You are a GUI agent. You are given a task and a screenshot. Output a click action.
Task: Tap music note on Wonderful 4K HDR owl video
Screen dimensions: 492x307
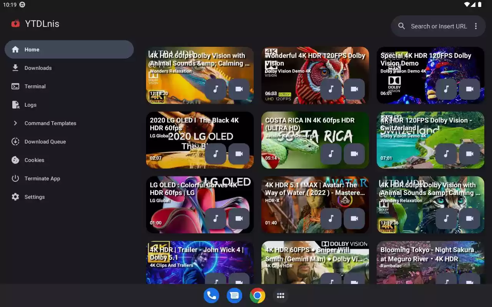[x=331, y=89]
